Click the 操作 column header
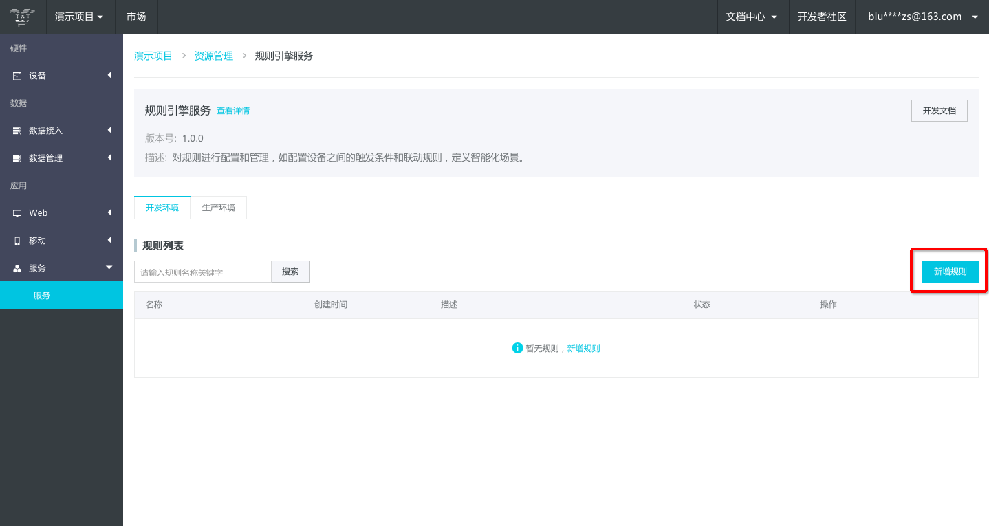 [x=829, y=305]
